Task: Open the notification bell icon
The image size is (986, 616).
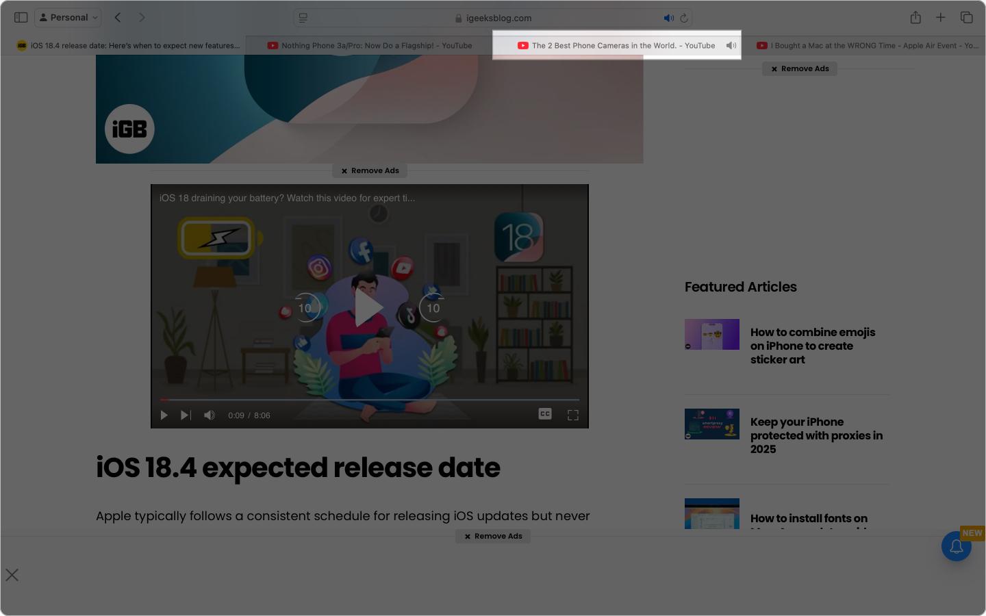Action: 957,546
